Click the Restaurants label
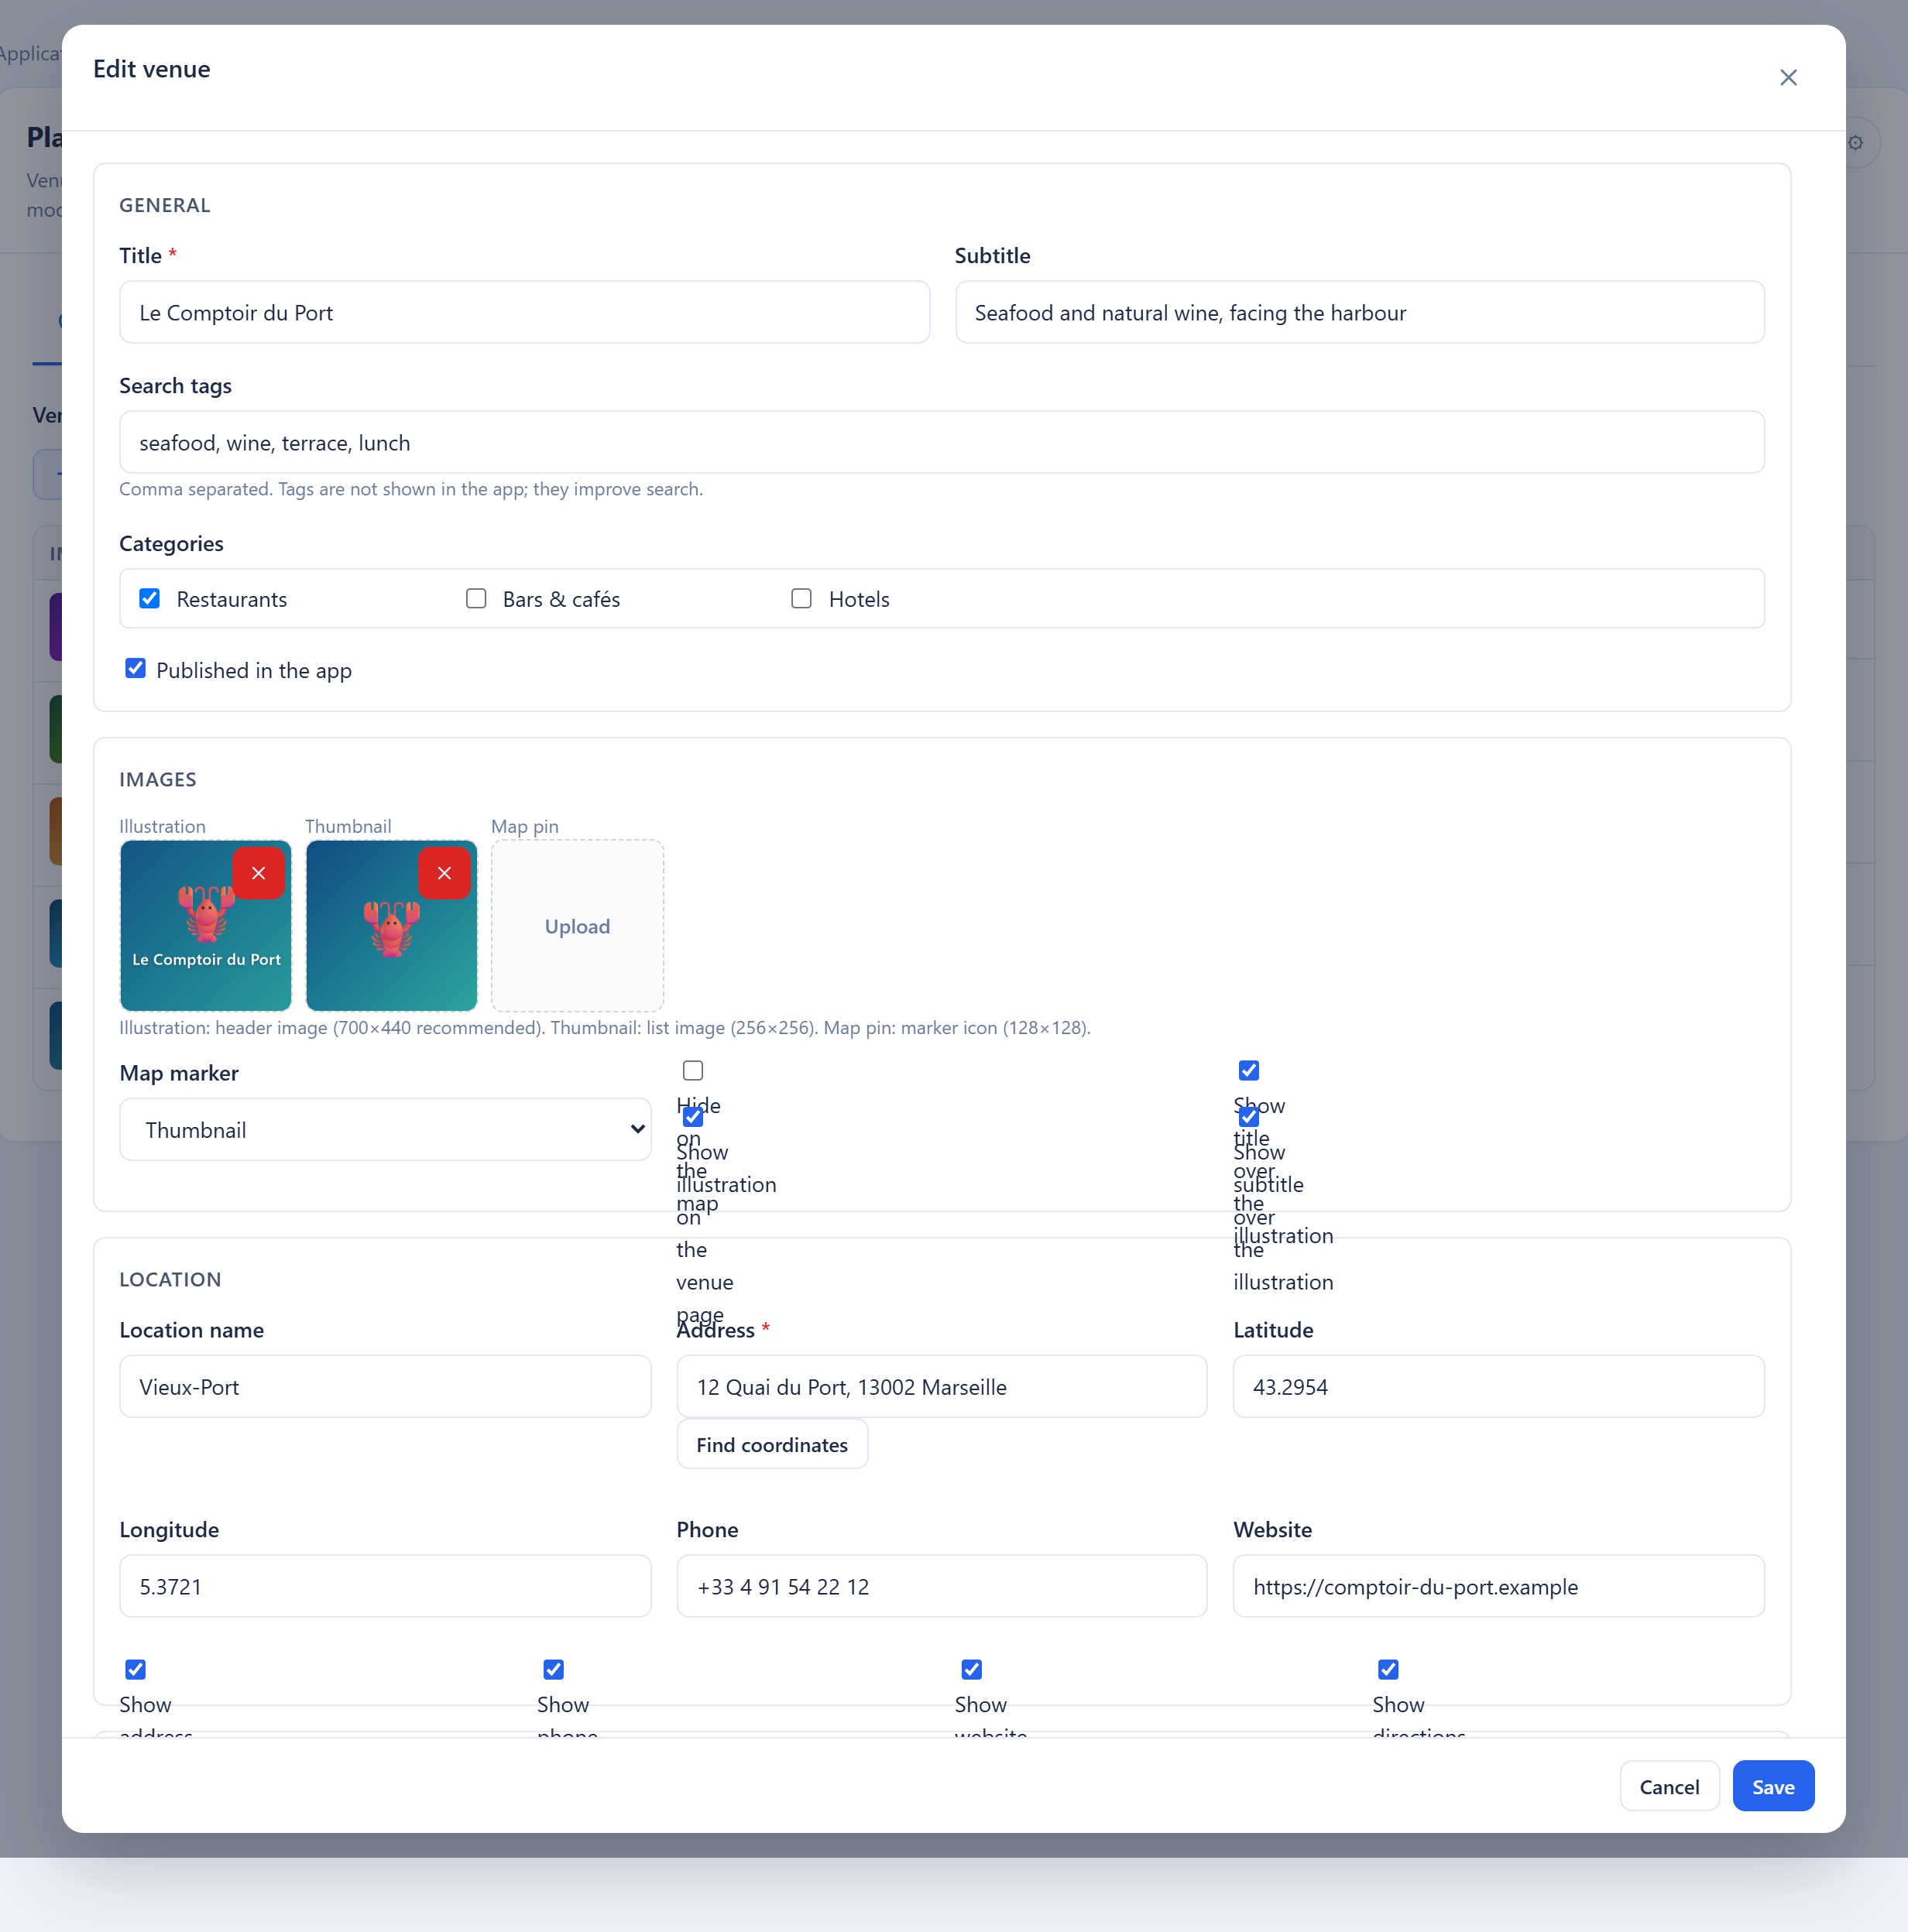Image resolution: width=1908 pixels, height=1932 pixels. point(231,599)
